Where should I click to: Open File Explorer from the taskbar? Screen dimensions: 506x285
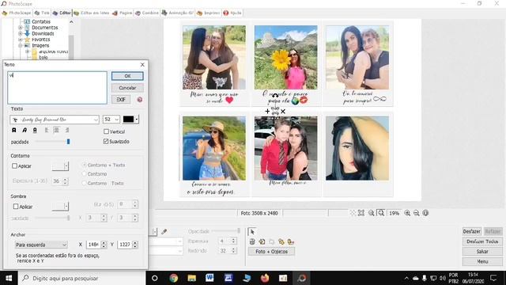tap(191, 278)
